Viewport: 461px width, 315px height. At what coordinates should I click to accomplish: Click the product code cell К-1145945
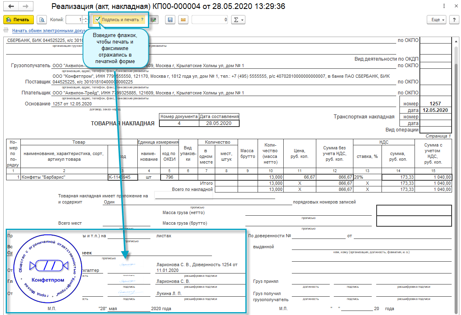coord(123,177)
